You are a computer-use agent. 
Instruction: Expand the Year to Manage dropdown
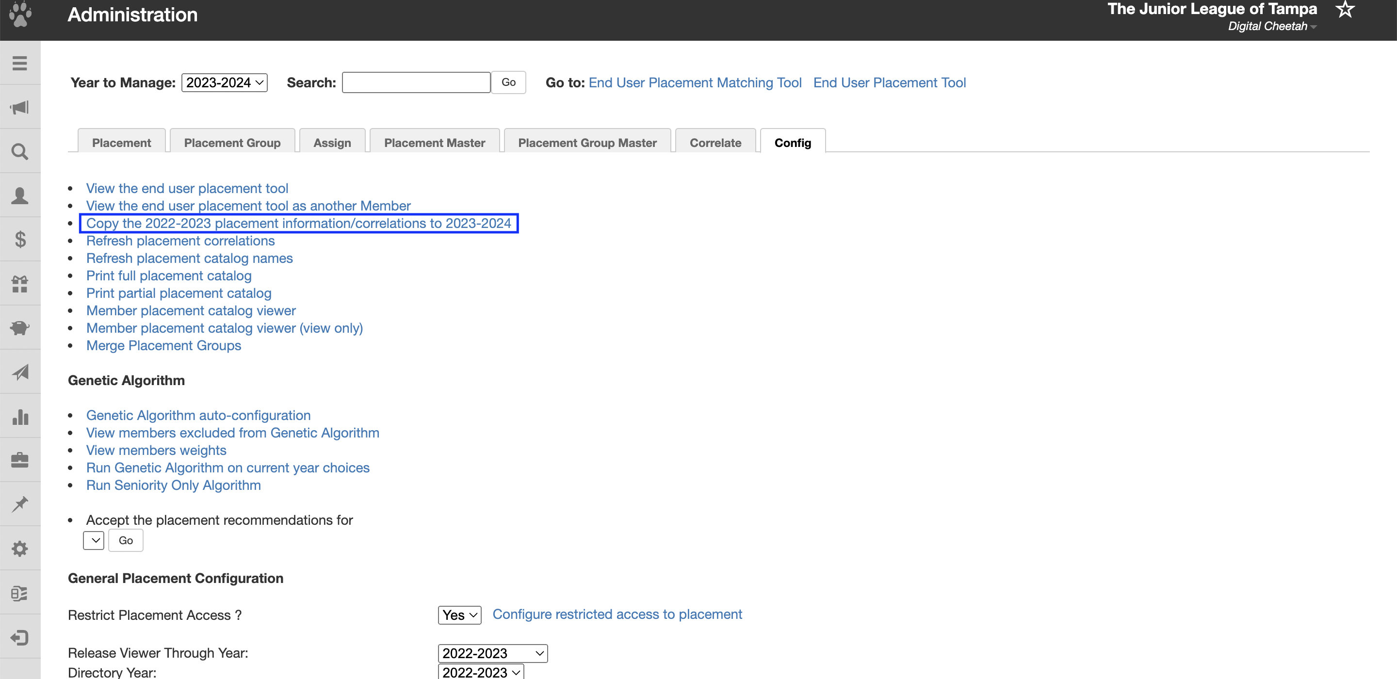224,82
